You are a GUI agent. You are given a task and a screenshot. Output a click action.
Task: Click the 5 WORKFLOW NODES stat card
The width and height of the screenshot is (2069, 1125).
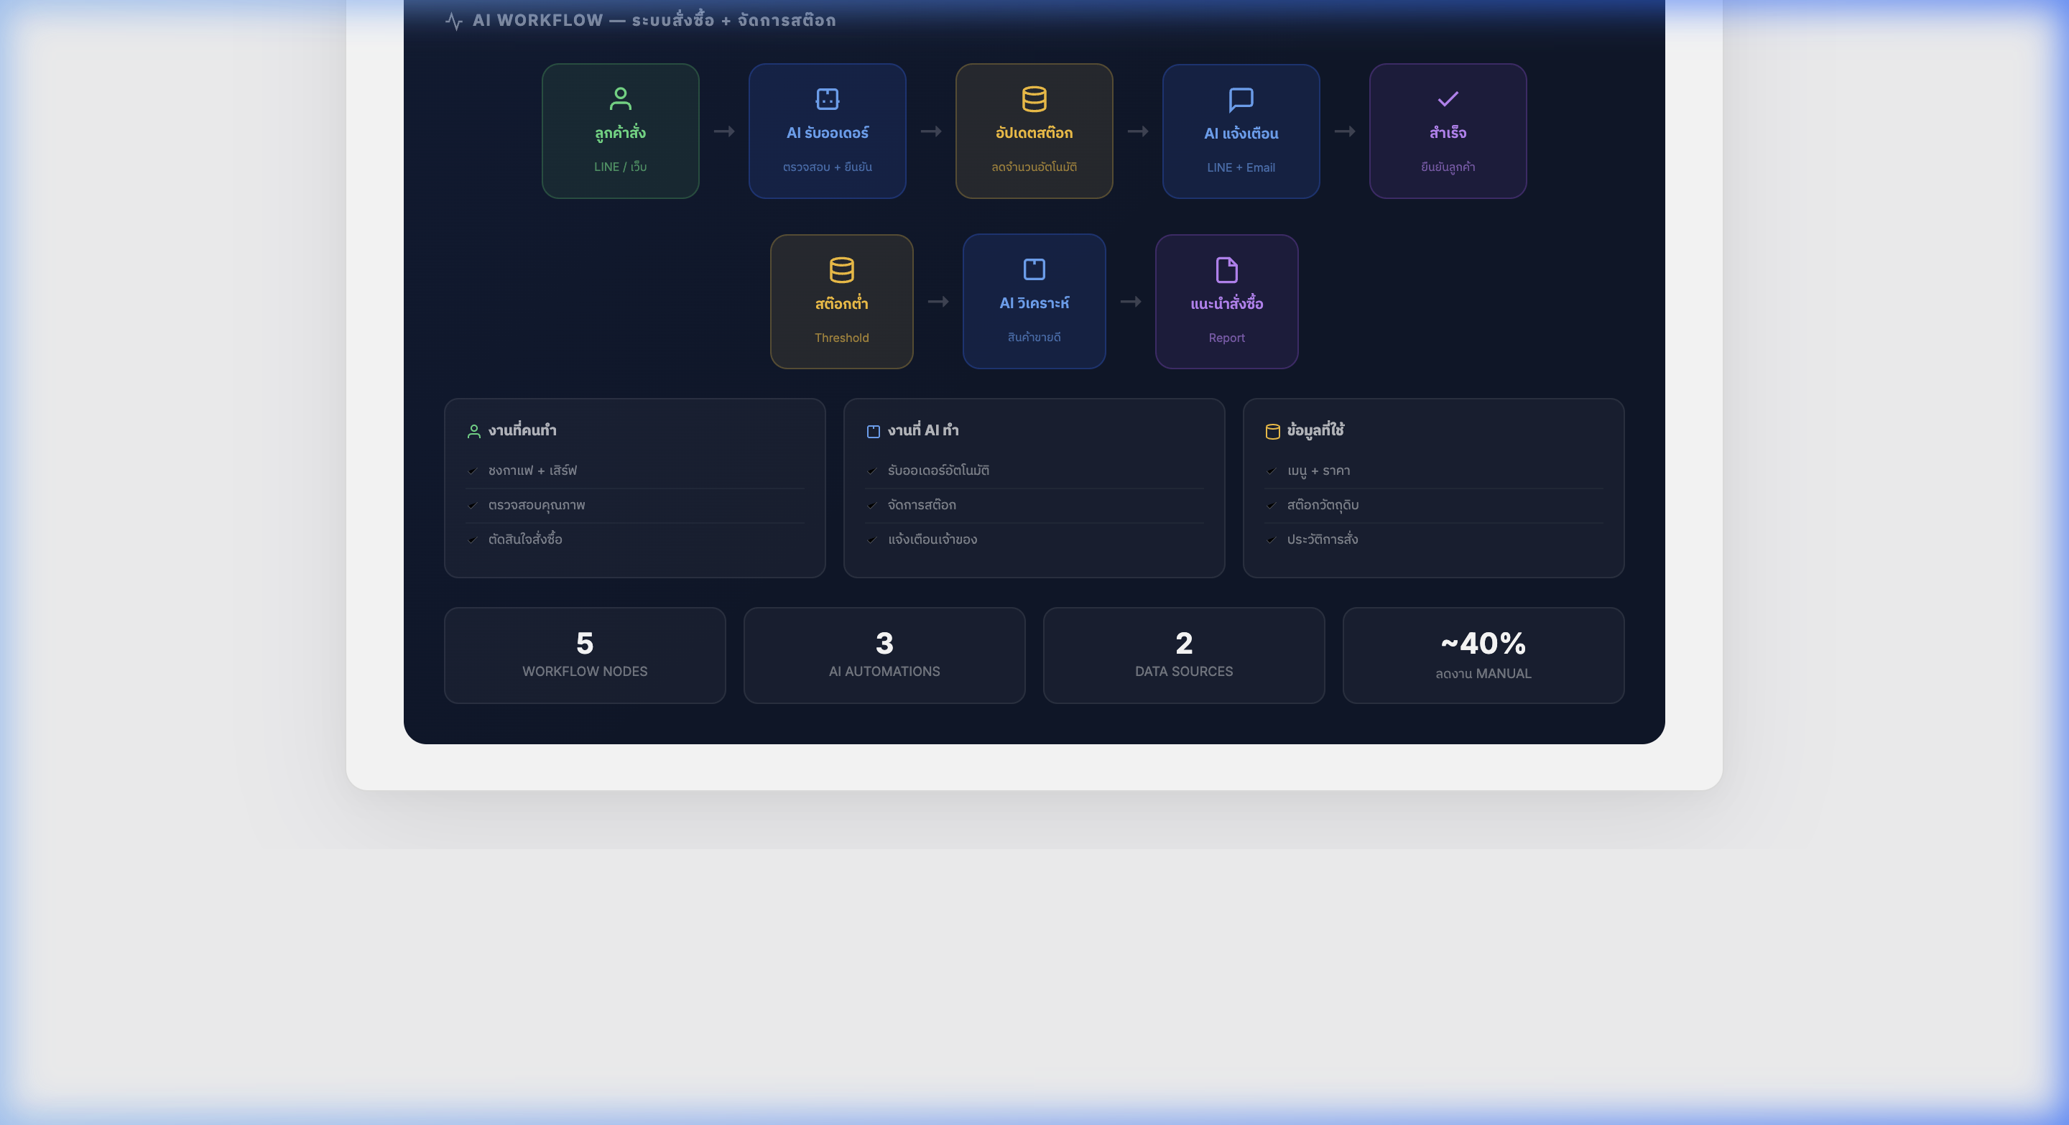point(585,654)
